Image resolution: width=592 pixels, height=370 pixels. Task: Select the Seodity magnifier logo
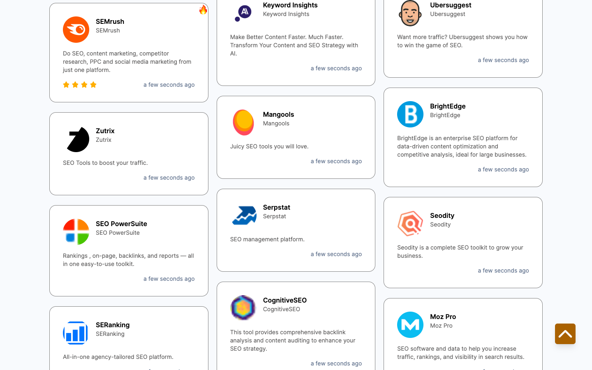coord(410,224)
